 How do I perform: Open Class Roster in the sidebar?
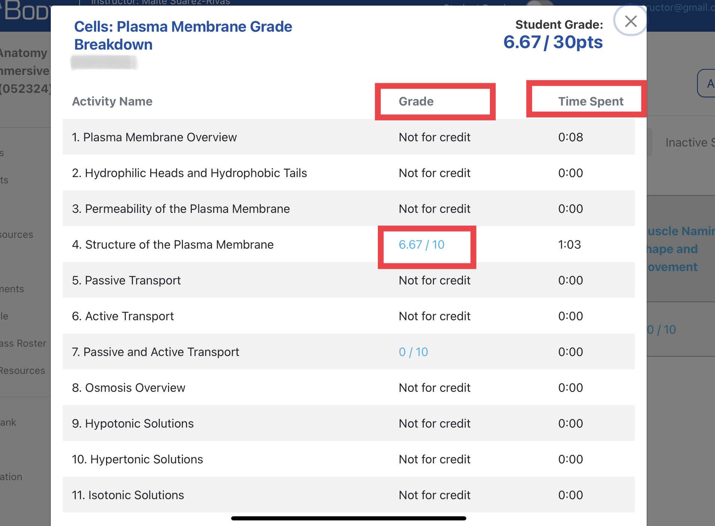pyautogui.click(x=22, y=343)
